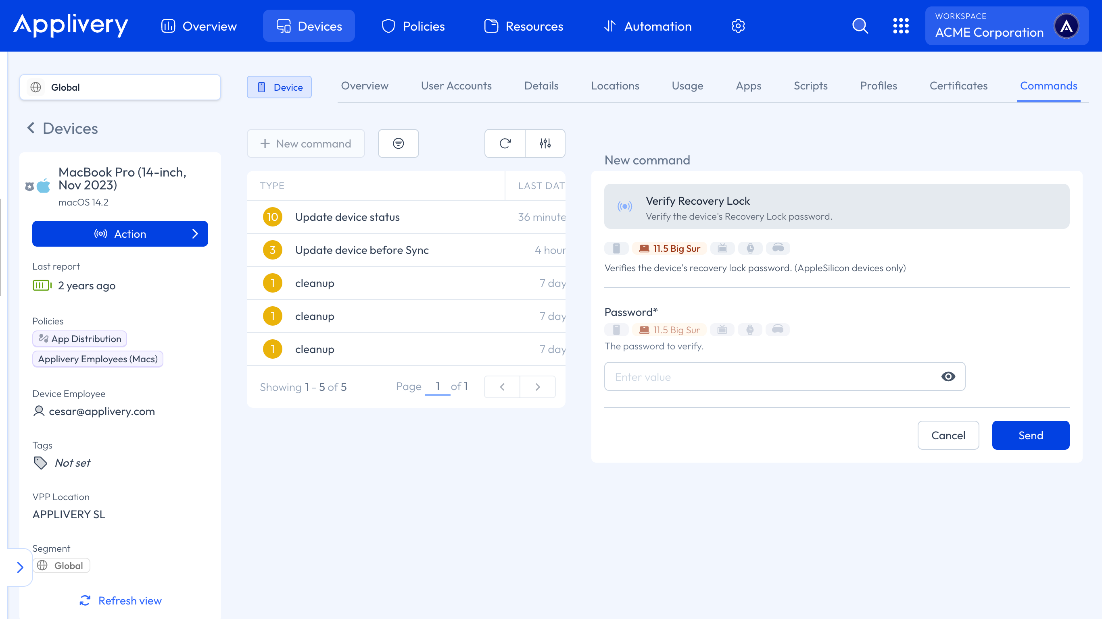This screenshot has width=1102, height=619.
Task: Open column settings sliders icon
Action: [x=545, y=143]
